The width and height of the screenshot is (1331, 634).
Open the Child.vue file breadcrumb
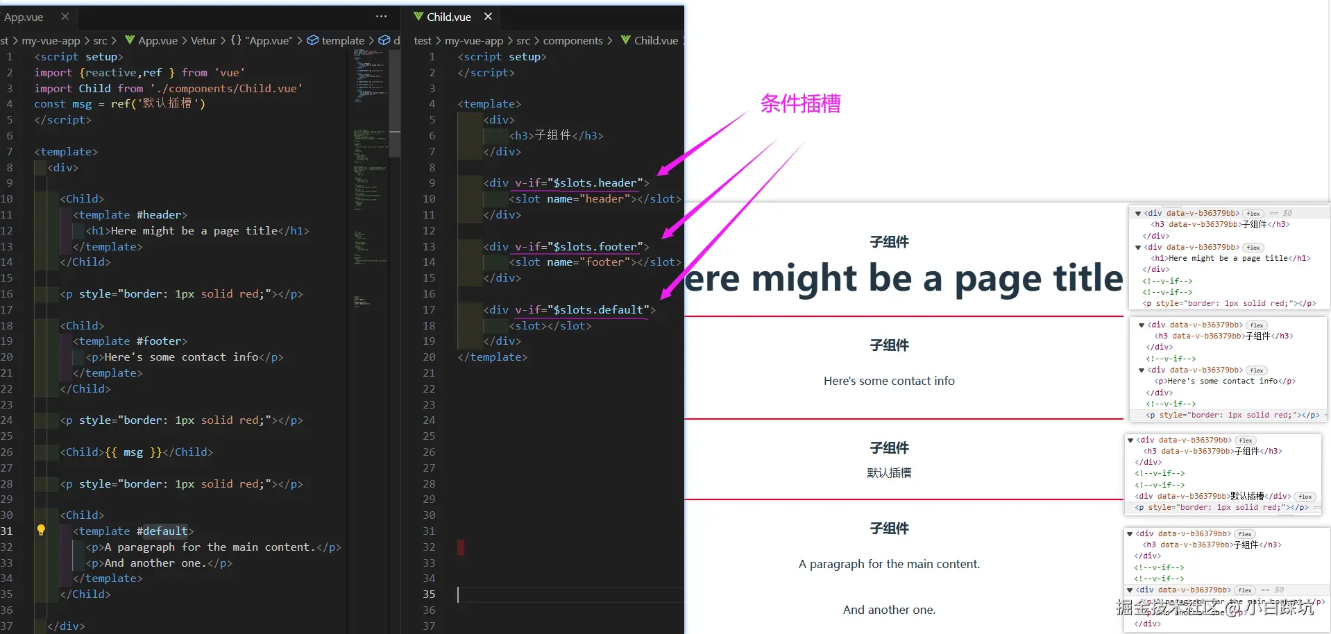coord(656,41)
